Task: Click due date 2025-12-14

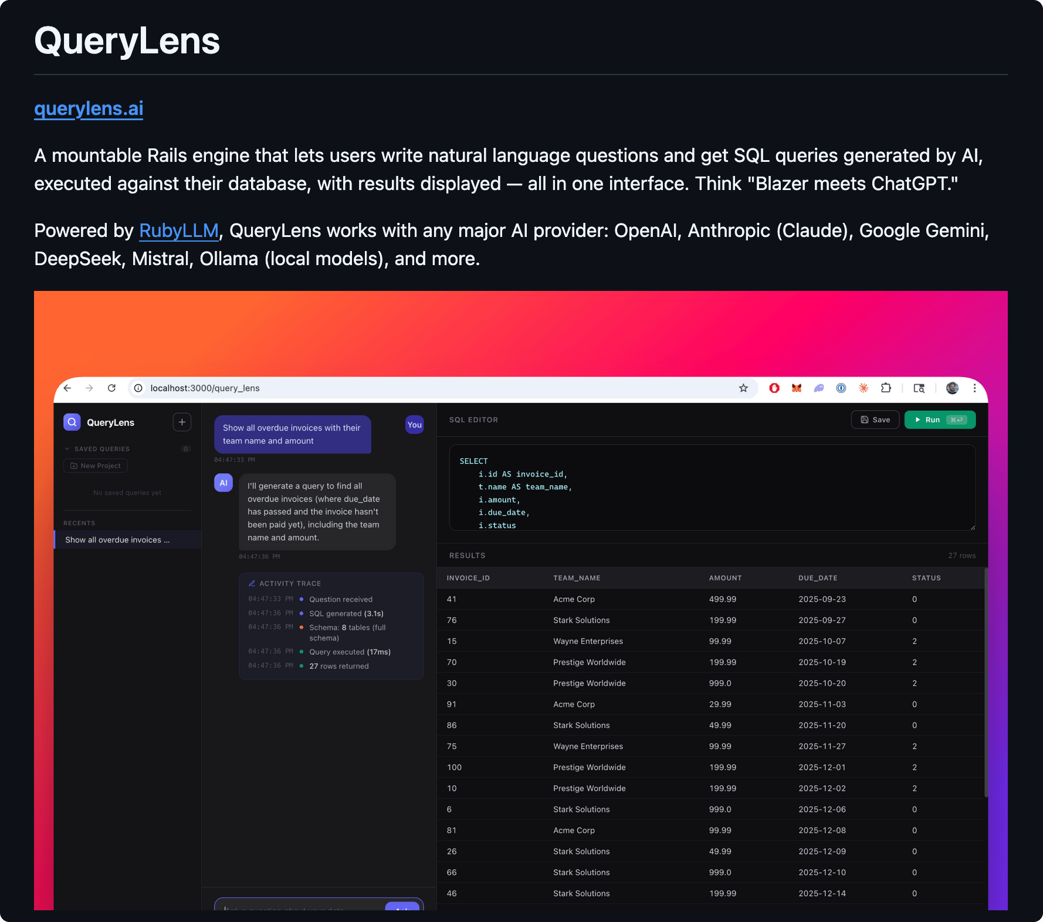Action: 822,894
